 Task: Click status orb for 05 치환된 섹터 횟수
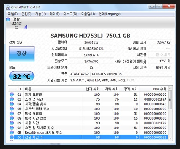(x=12, y=109)
